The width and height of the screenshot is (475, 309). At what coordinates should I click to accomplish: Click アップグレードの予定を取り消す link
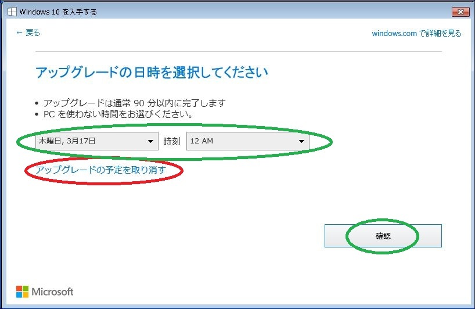[100, 170]
